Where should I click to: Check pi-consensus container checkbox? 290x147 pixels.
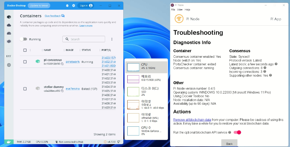pyautogui.click(x=25, y=62)
